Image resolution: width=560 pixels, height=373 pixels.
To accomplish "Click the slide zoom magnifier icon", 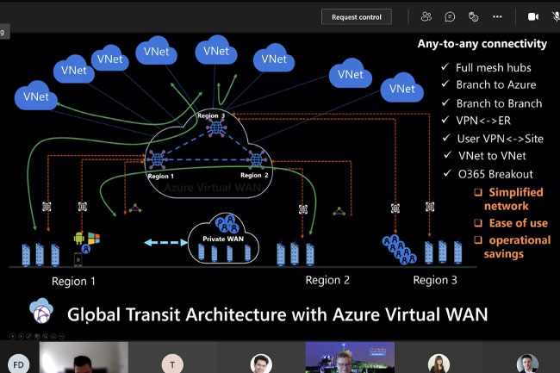I will (46, 336).
